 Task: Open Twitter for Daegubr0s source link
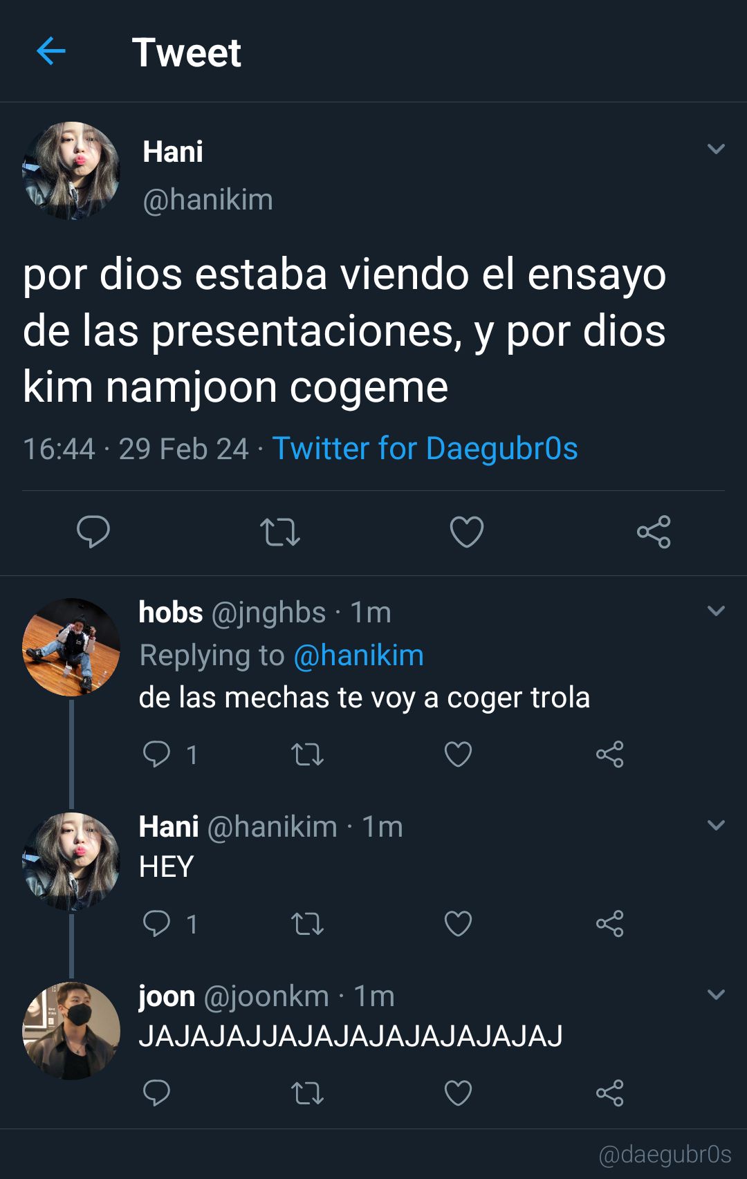[x=425, y=448]
